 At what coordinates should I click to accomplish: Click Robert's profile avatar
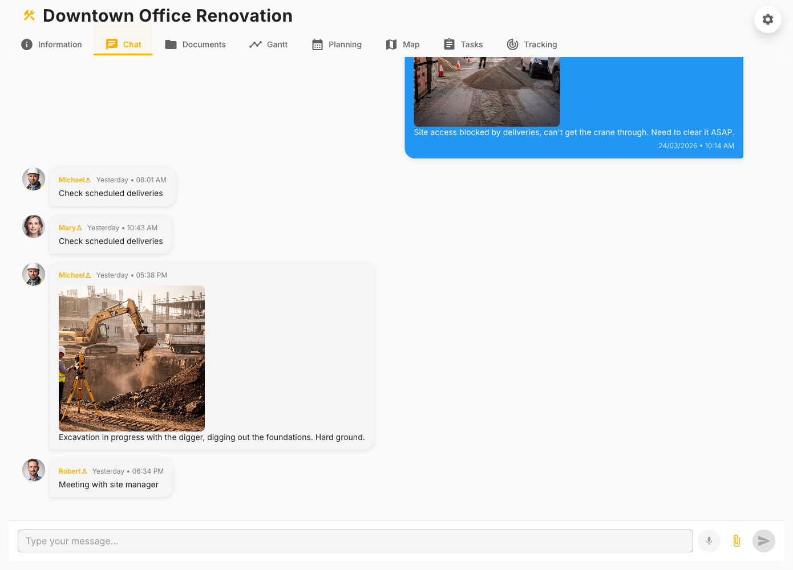34,470
